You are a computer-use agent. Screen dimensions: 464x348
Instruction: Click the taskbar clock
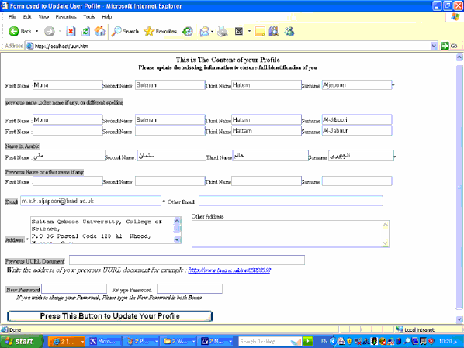(448, 342)
